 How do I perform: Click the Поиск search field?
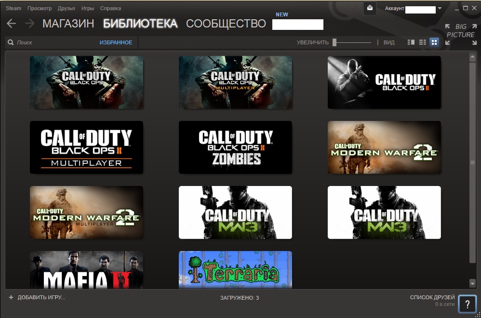coord(52,42)
